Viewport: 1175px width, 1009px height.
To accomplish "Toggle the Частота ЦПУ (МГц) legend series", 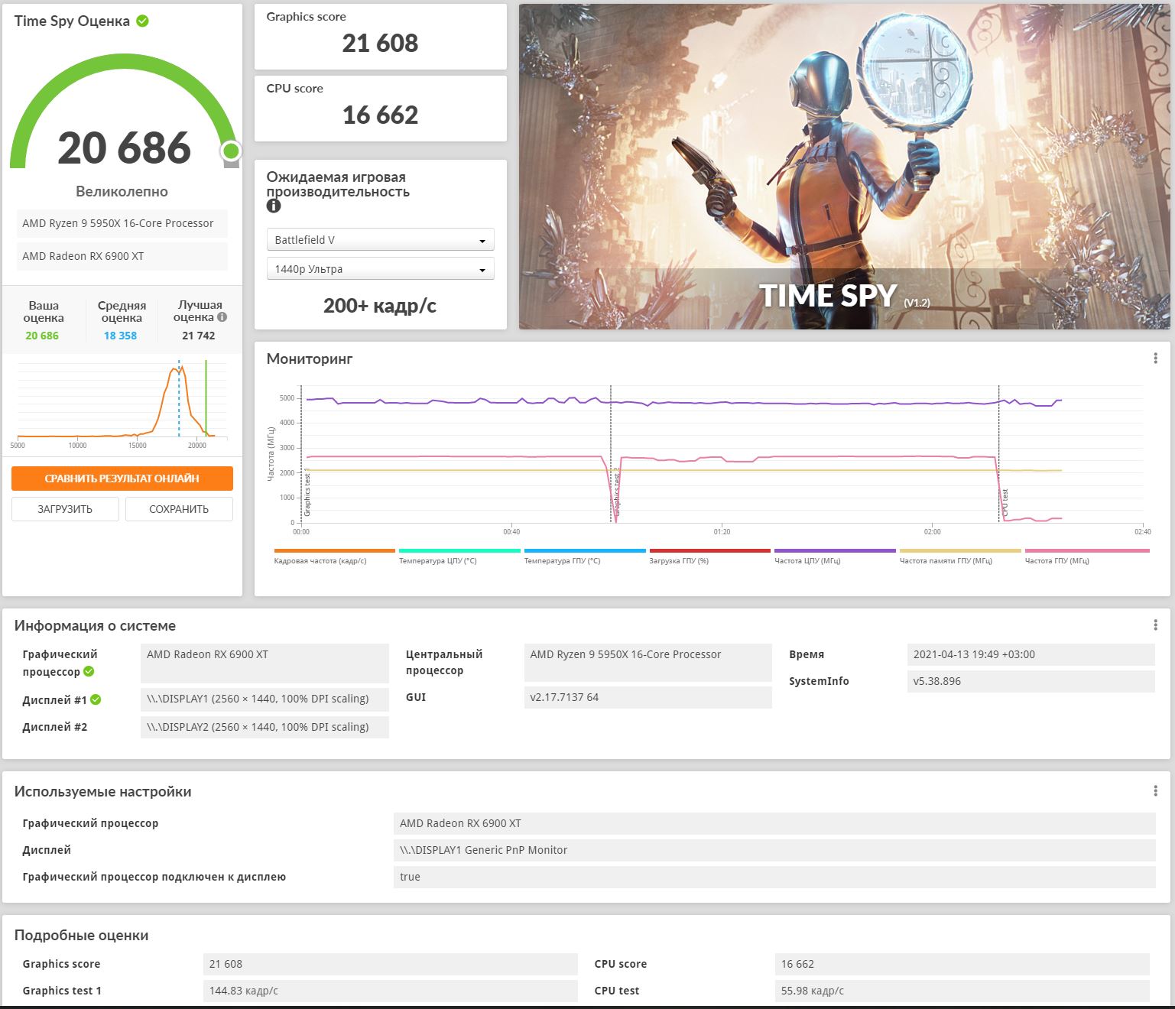I will tap(835, 556).
